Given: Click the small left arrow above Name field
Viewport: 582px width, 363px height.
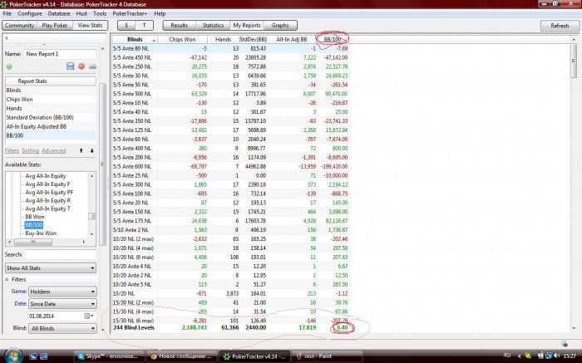Looking at the screenshot, I should [7, 37].
